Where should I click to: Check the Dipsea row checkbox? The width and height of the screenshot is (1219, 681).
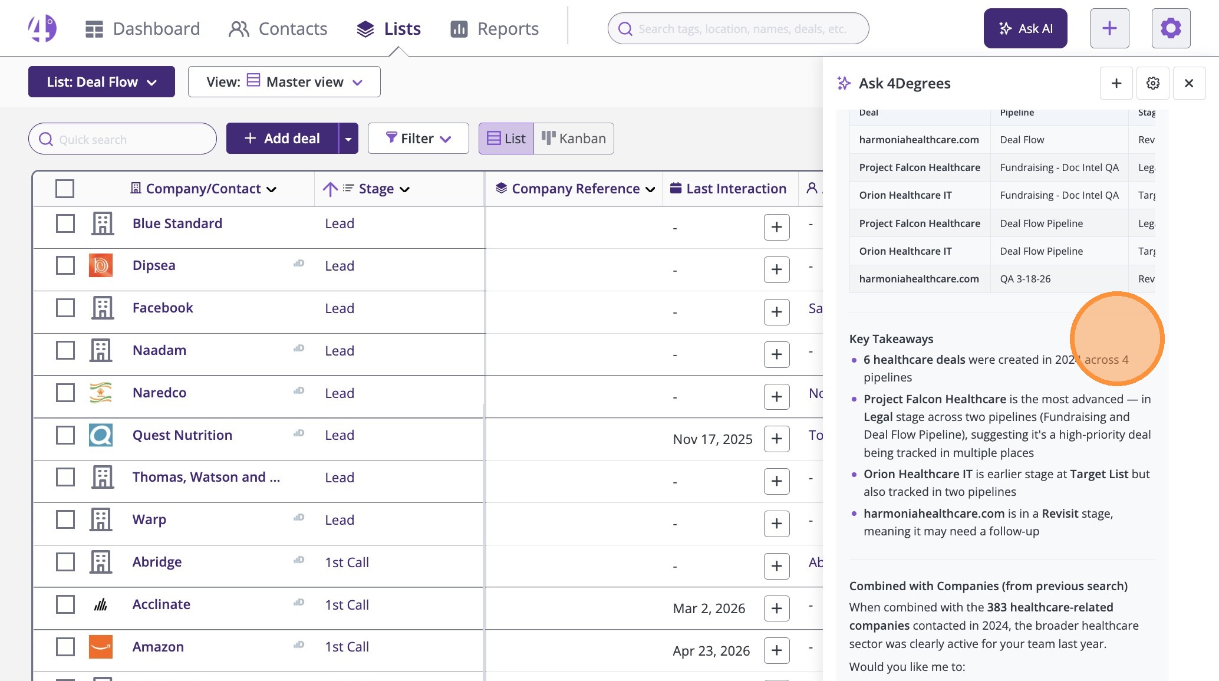coord(65,265)
